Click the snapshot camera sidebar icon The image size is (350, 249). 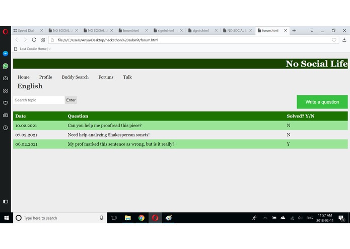(x=6, y=78)
